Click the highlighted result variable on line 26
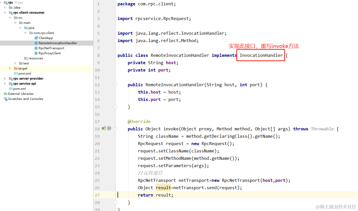 click(x=163, y=188)
